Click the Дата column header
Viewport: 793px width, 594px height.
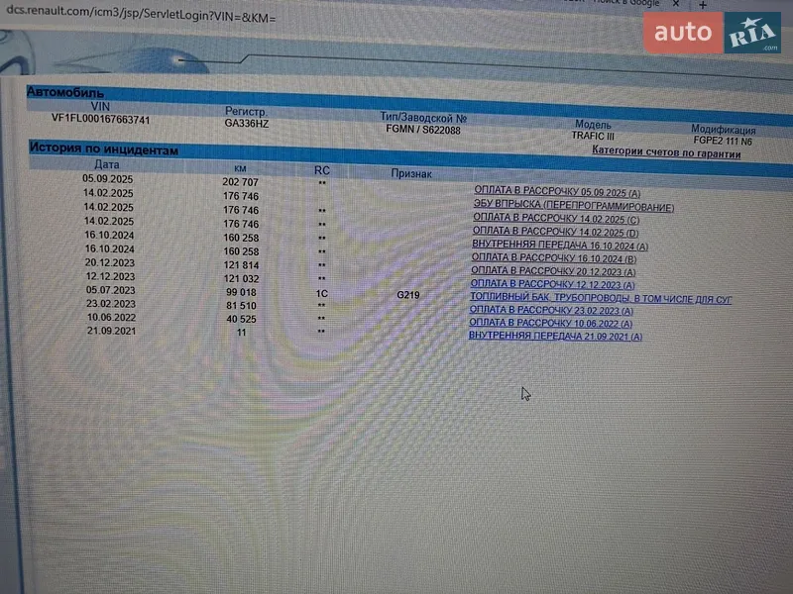tap(107, 164)
